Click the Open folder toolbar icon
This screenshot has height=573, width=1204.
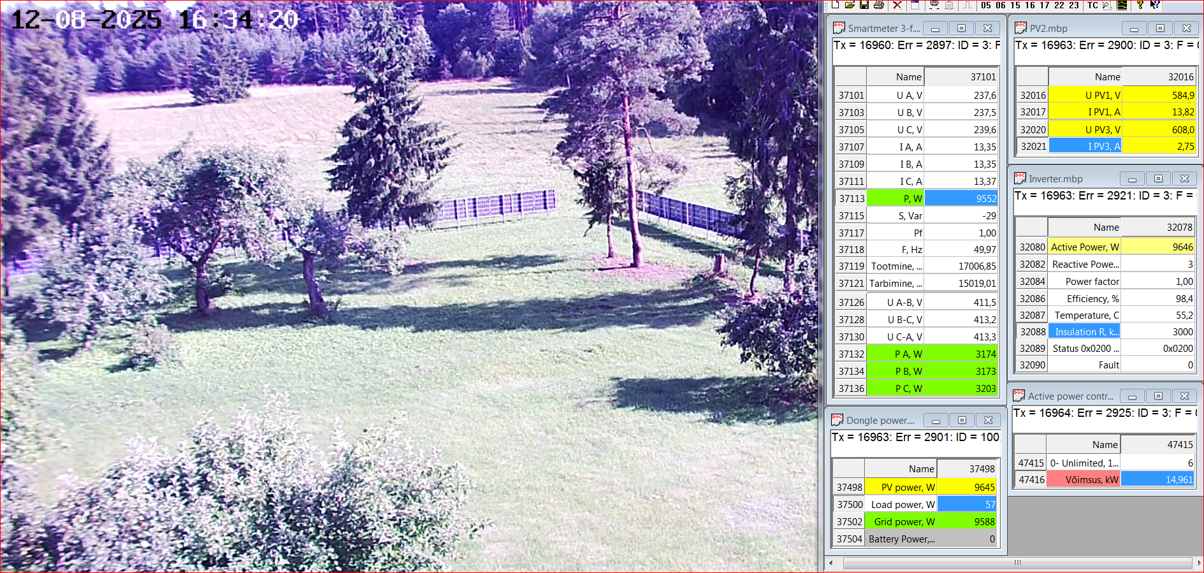coord(850,5)
